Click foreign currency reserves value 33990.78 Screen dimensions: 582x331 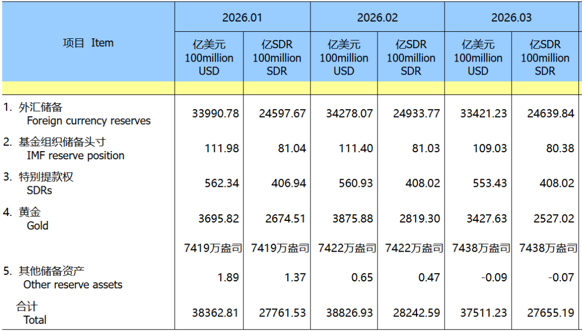coord(215,113)
